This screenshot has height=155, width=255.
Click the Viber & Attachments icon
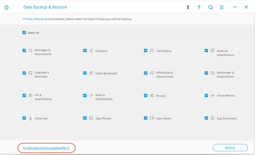click(x=91, y=95)
